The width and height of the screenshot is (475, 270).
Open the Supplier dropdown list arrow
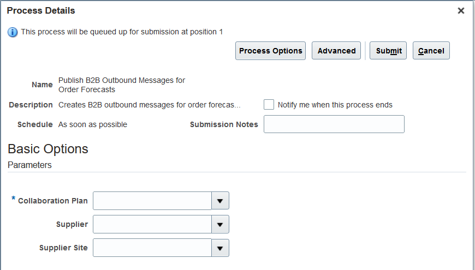tap(220, 224)
